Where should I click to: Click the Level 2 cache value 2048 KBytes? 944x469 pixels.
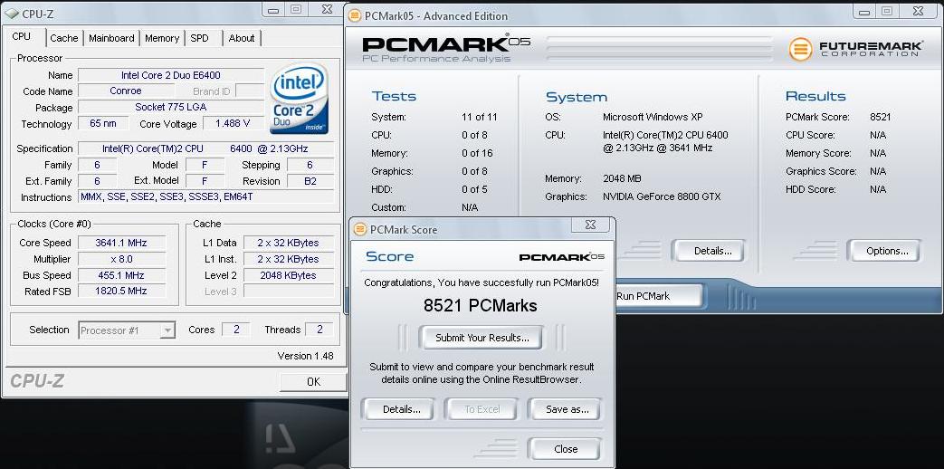click(x=289, y=275)
